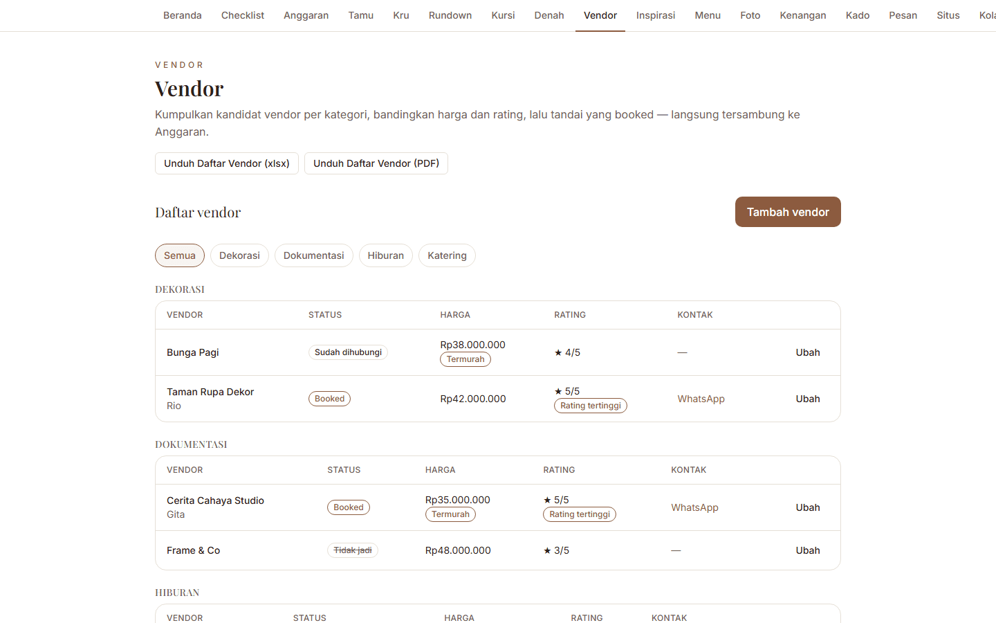
Task: Click Ubah for Cerita Cahaya Studio
Action: pos(808,507)
